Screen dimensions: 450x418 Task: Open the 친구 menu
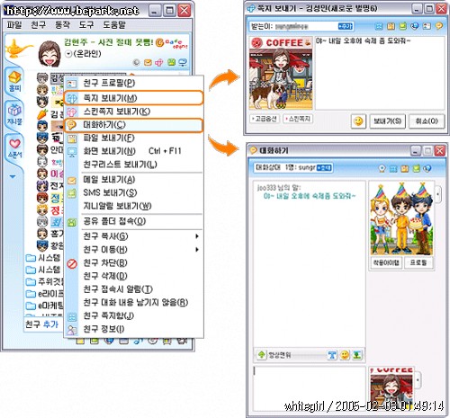(39, 25)
